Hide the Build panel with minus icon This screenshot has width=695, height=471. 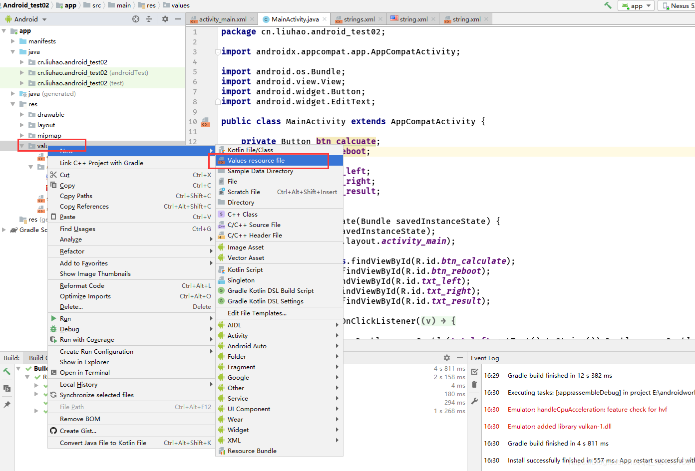click(460, 358)
